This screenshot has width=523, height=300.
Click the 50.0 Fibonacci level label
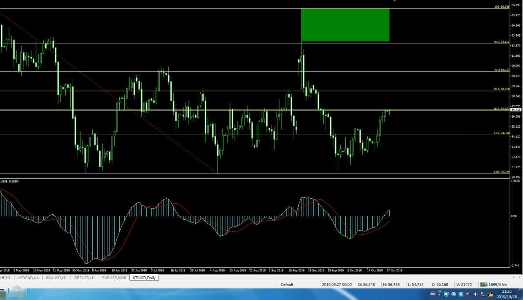click(x=502, y=89)
